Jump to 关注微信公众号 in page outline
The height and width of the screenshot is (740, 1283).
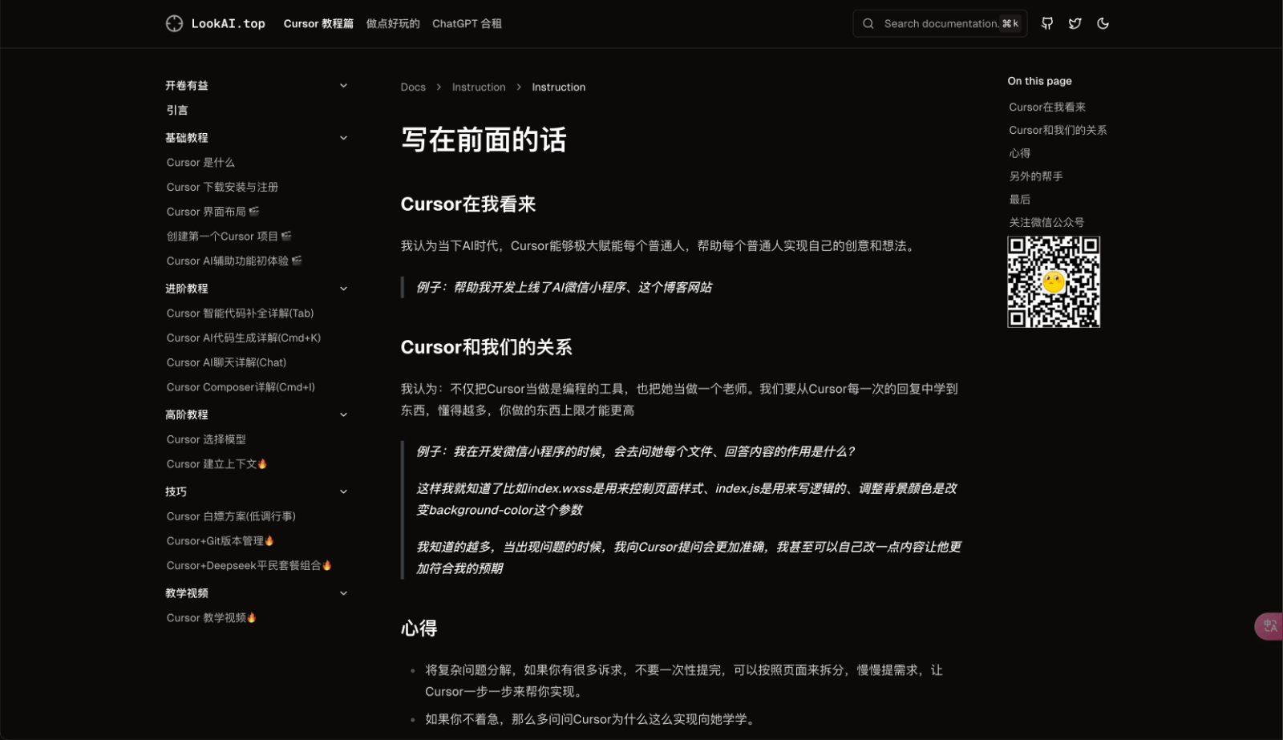coord(1046,222)
